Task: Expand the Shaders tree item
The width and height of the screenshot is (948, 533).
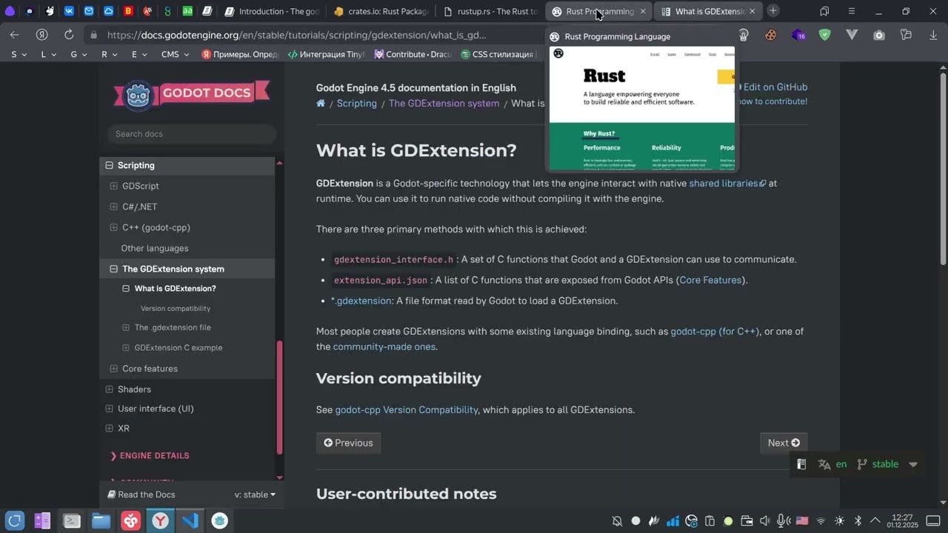Action: 110,389
